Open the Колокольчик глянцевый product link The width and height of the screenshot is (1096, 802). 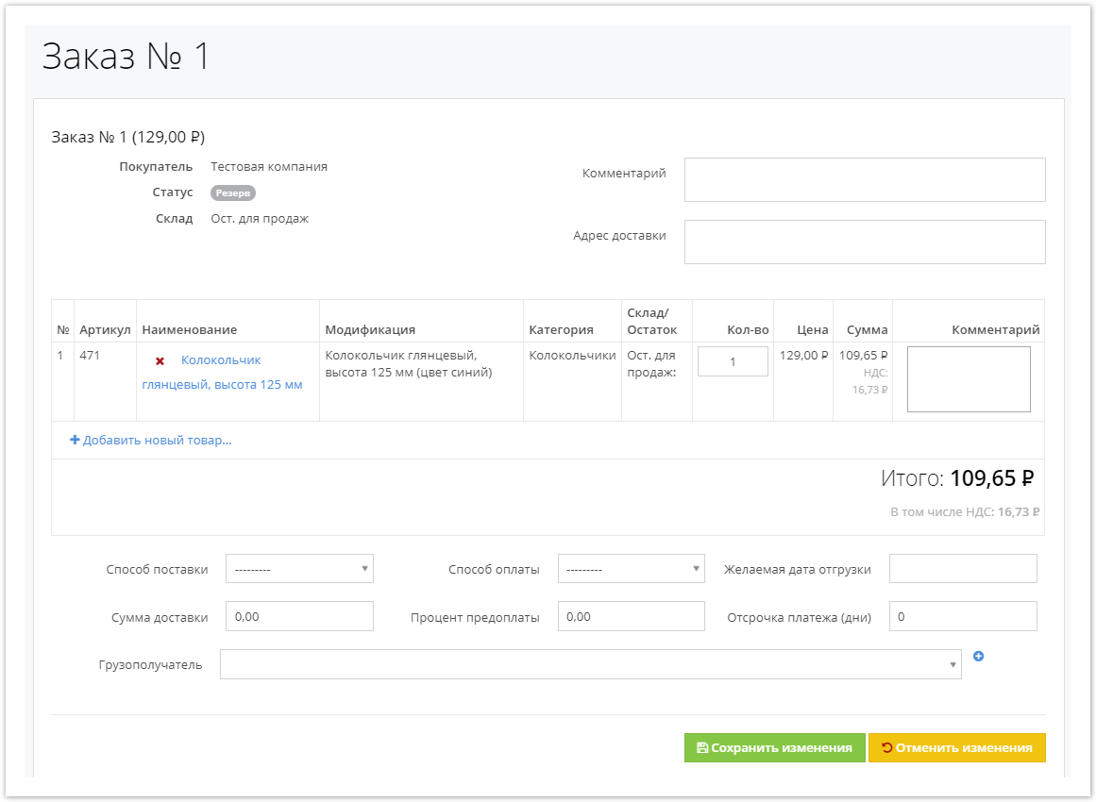(222, 373)
